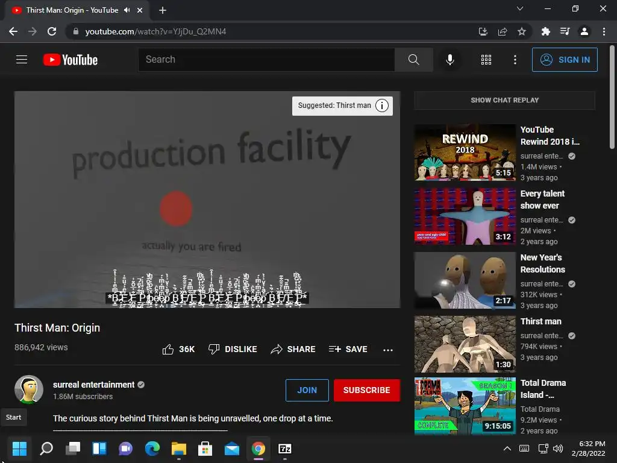Click the SUBSCRIBE button
This screenshot has height=463, width=617.
pyautogui.click(x=367, y=390)
